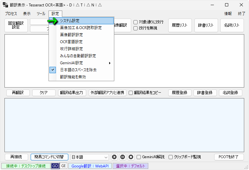The width and height of the screenshot is (249, 170).
Task: Click the 選択中：デフォルト purple status swatch
Action: coord(130,166)
